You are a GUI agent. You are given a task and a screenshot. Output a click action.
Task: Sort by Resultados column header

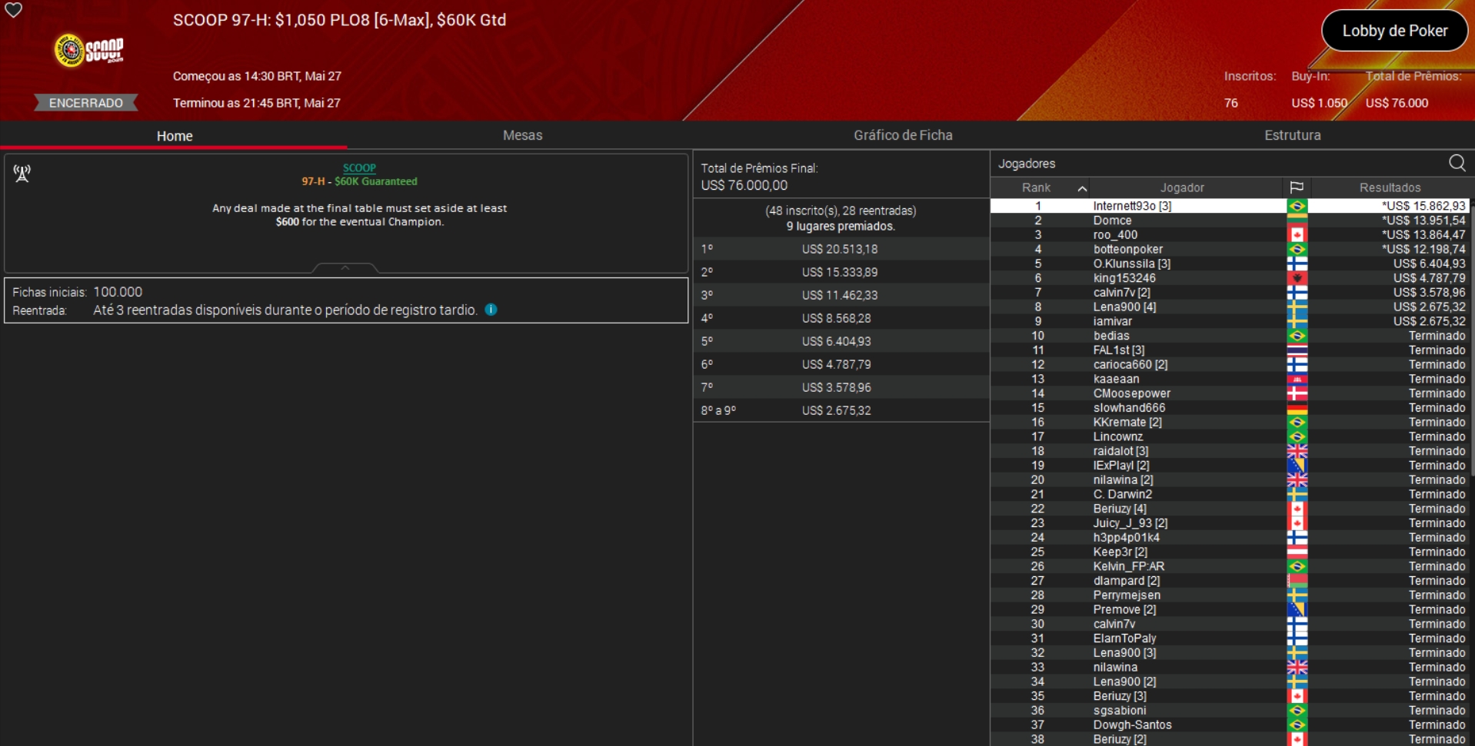(x=1390, y=187)
